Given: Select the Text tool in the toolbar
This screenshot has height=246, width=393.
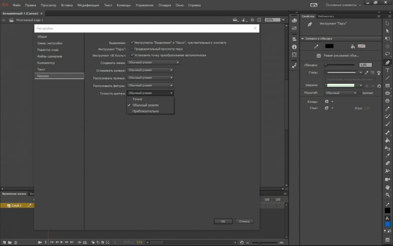Looking at the screenshot, I should pos(387,70).
